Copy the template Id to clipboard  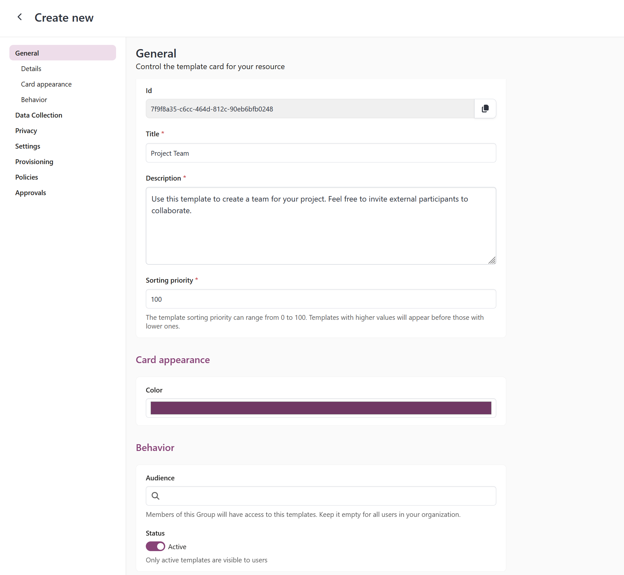(485, 109)
